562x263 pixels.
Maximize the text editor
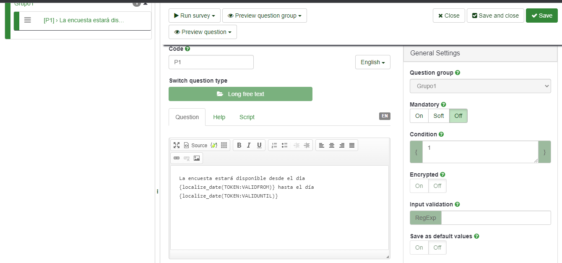tap(177, 145)
